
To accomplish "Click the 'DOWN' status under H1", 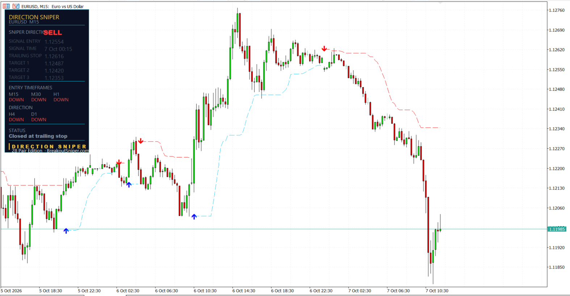I will click(x=61, y=100).
